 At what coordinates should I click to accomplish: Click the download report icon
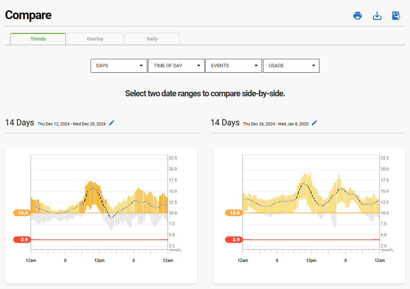pyautogui.click(x=377, y=16)
